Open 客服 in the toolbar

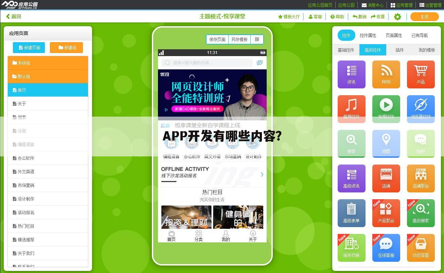click(315, 17)
